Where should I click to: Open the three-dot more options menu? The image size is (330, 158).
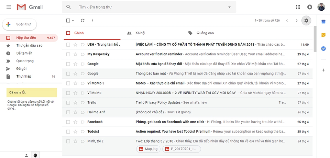tap(92, 20)
